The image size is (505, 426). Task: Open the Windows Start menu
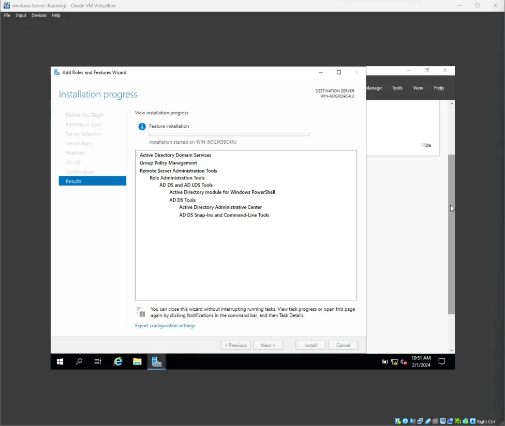(x=60, y=362)
